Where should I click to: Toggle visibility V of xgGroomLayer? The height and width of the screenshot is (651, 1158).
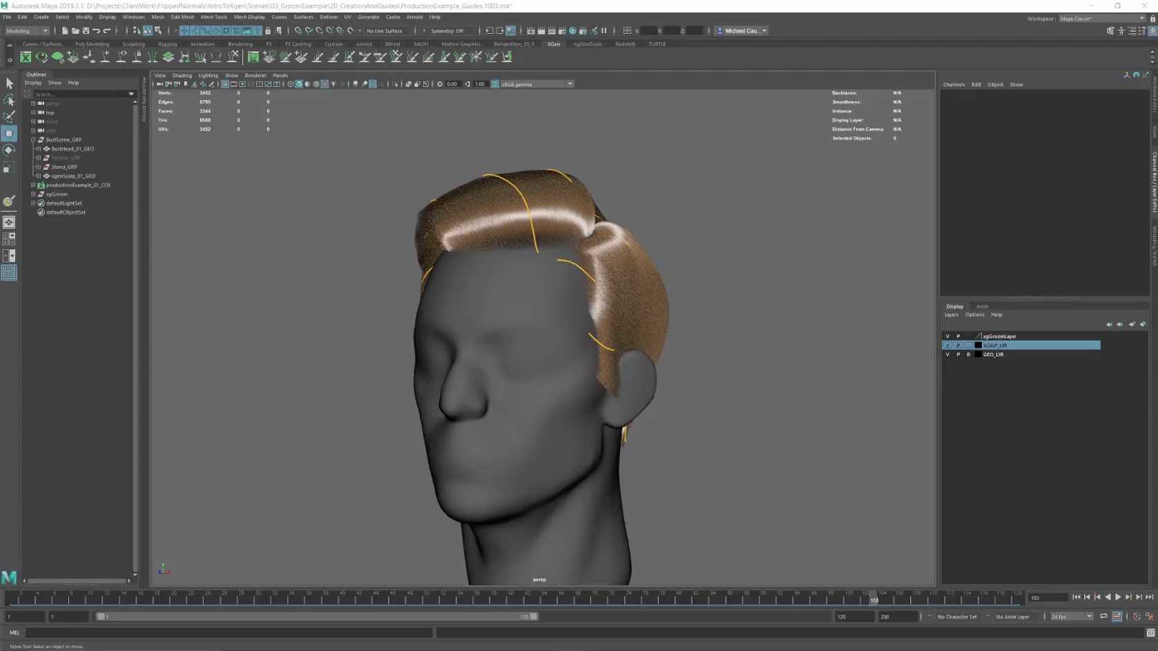[947, 336]
